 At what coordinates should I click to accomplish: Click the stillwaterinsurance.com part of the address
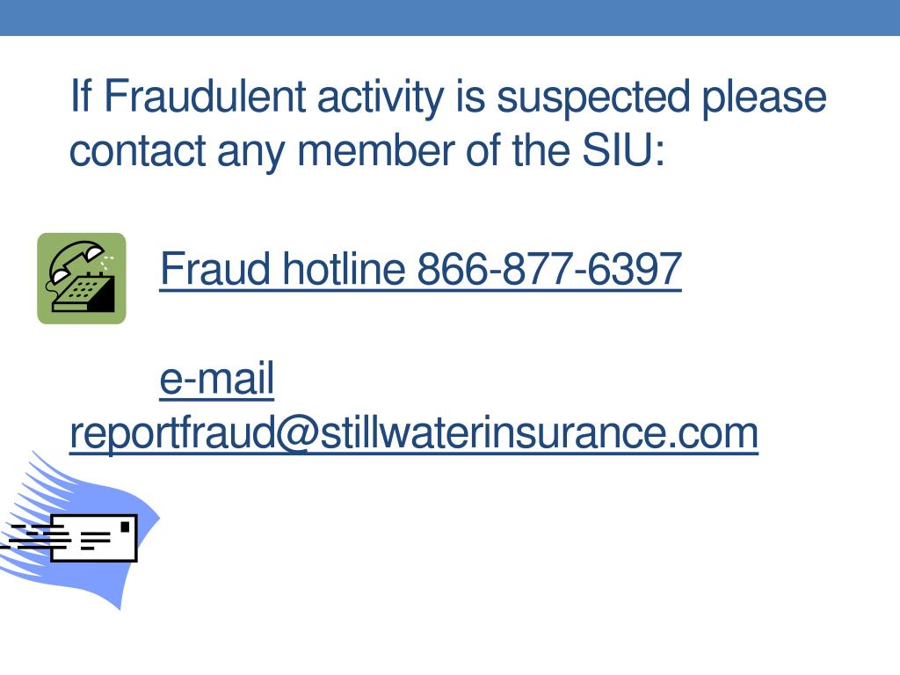pos(539,432)
